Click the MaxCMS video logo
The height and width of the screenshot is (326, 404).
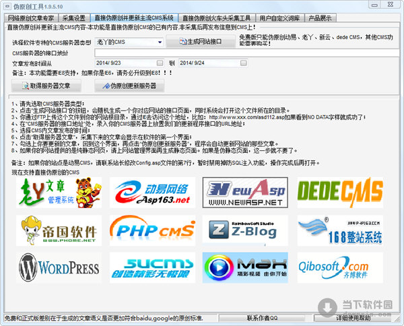click(x=245, y=268)
